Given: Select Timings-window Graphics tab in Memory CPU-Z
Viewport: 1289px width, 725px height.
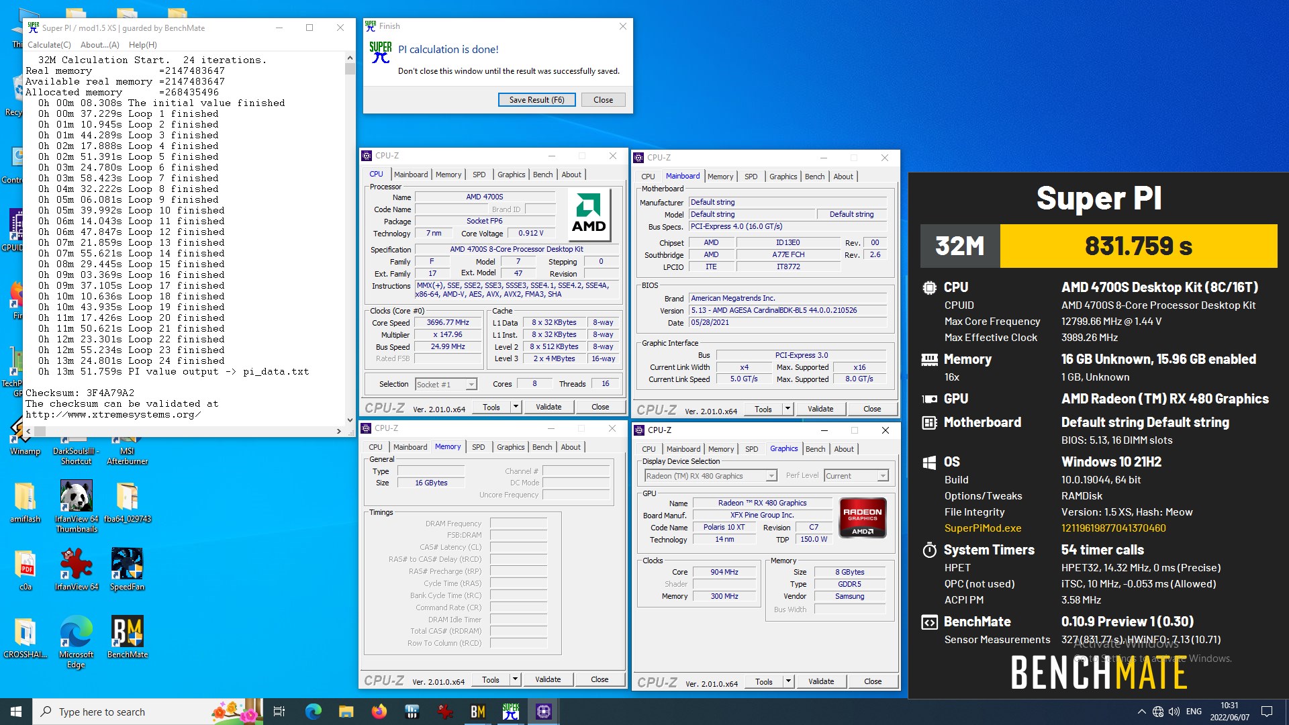Looking at the screenshot, I should click(x=510, y=447).
